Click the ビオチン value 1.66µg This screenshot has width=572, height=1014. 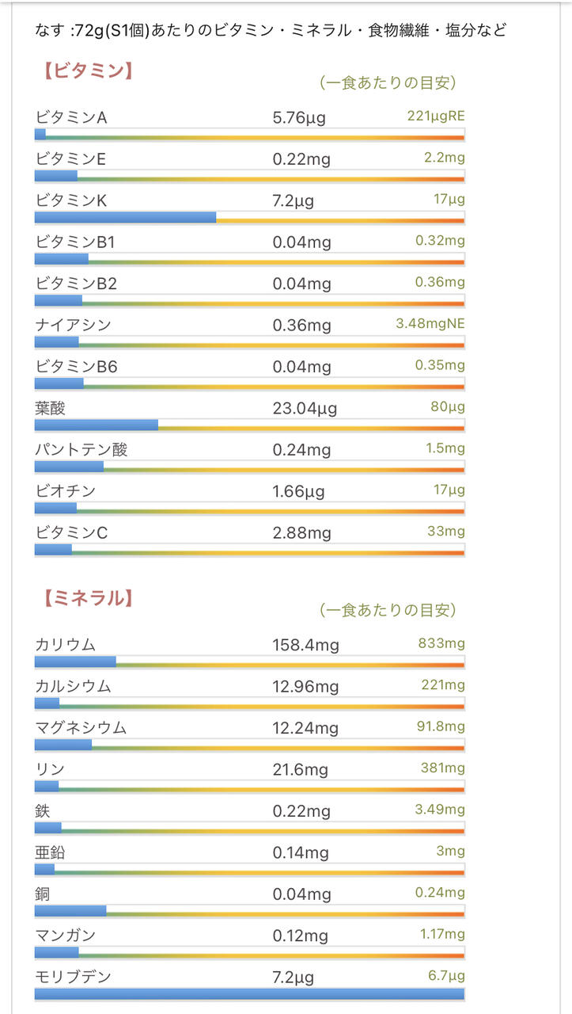coord(298,491)
